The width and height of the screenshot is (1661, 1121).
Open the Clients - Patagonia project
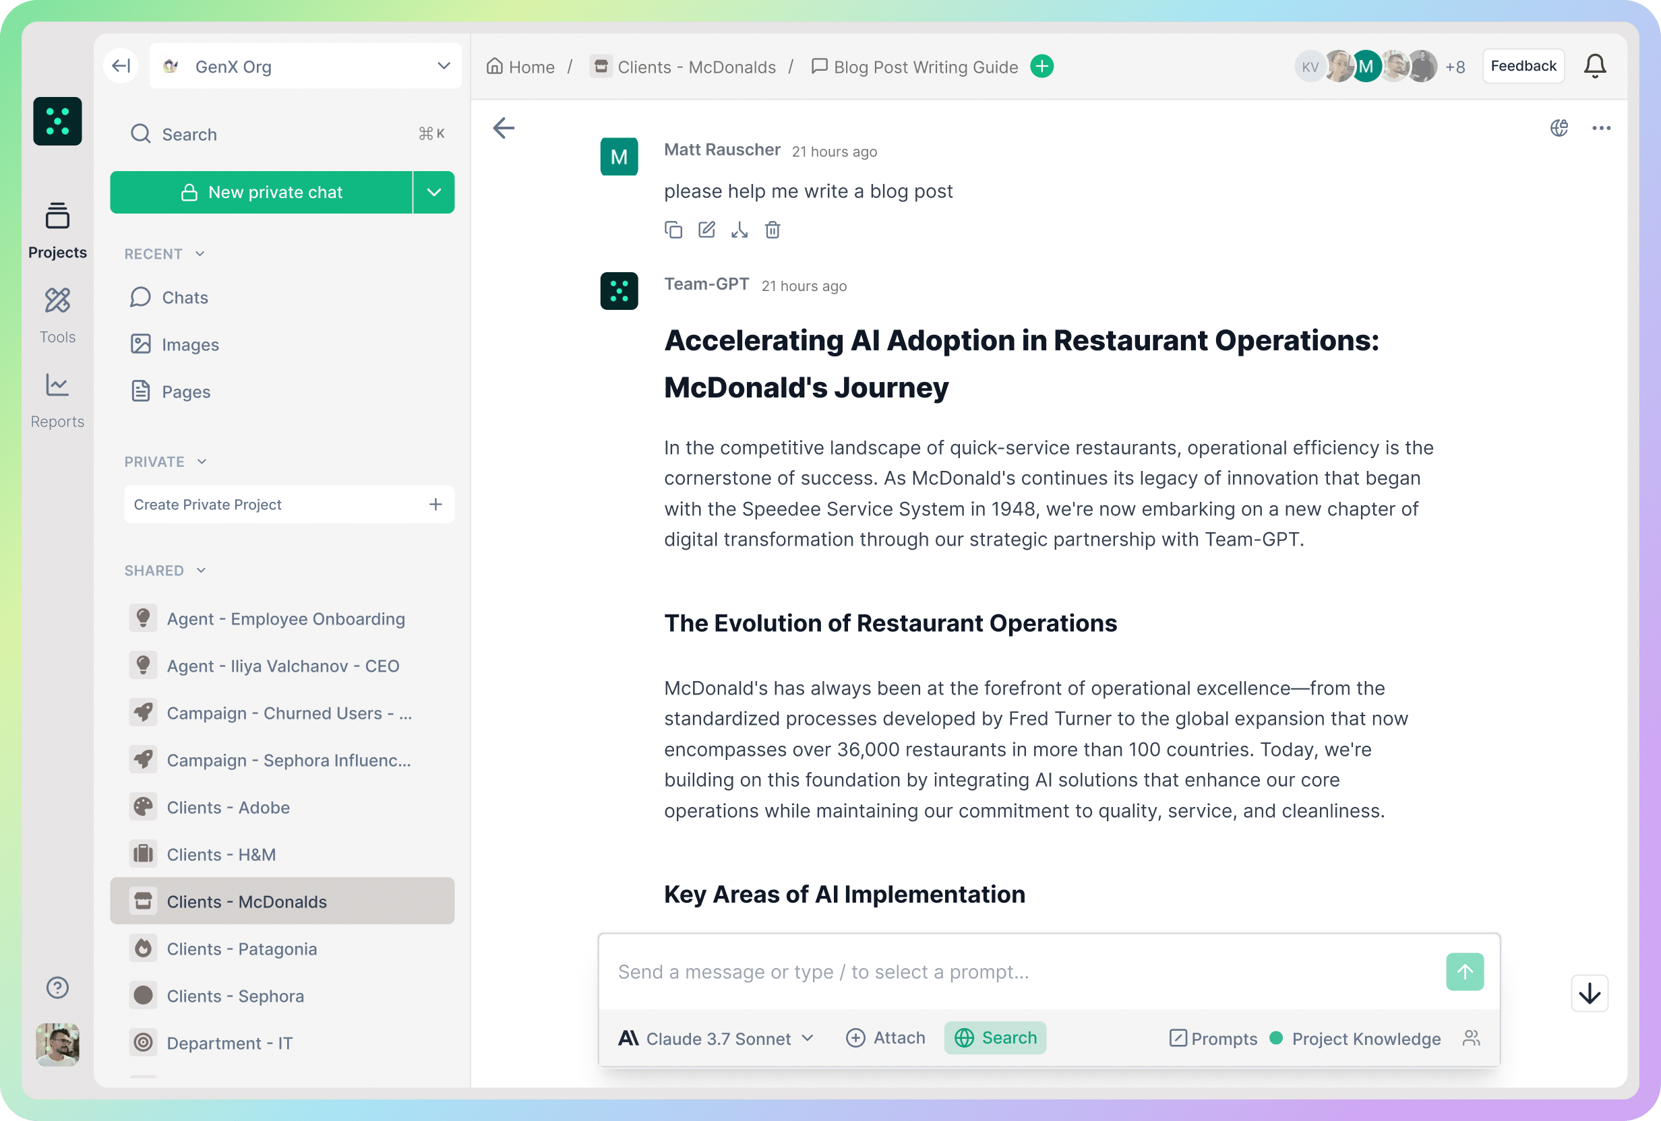pos(241,949)
